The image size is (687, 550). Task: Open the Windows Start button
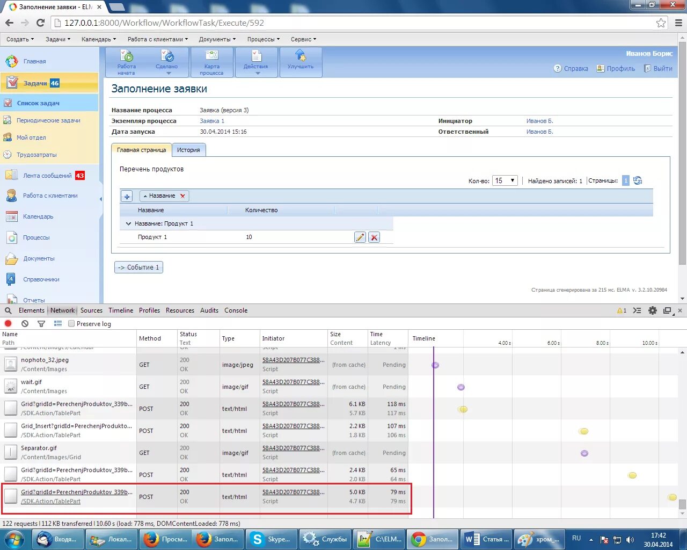(14, 539)
